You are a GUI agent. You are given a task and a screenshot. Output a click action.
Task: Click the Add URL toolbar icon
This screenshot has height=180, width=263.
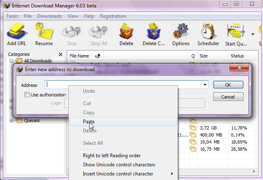coord(17,31)
